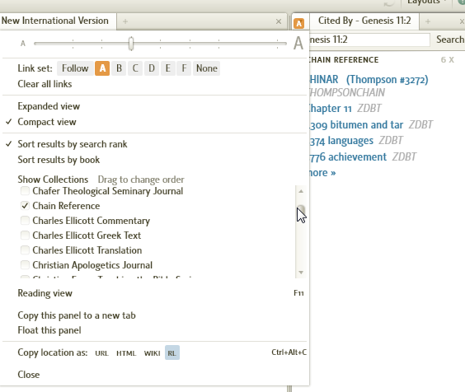Viewport: 465px width, 392px height.
Task: Click the orange A link set icon on Cited By panel
Action: coord(299,23)
